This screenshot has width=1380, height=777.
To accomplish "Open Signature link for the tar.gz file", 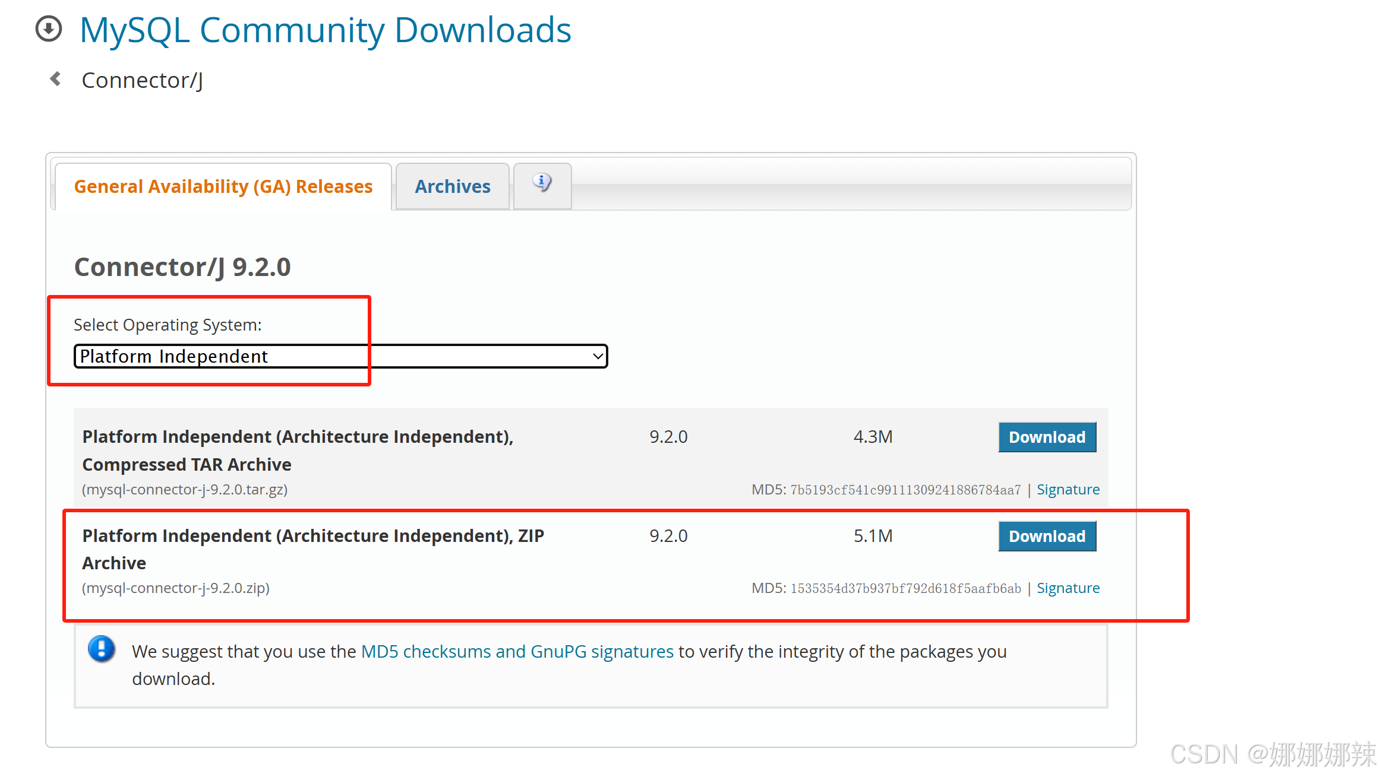I will click(x=1068, y=490).
